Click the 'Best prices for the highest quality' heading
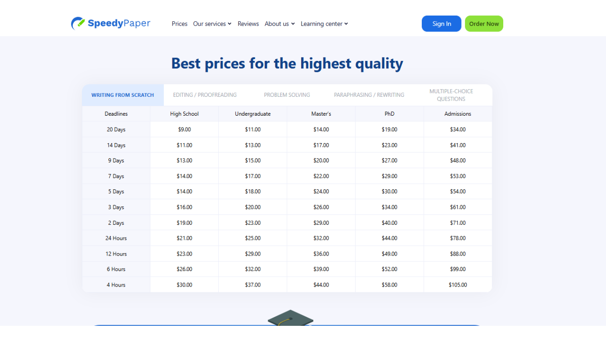Viewport: 606px width, 340px height. pyautogui.click(x=287, y=63)
